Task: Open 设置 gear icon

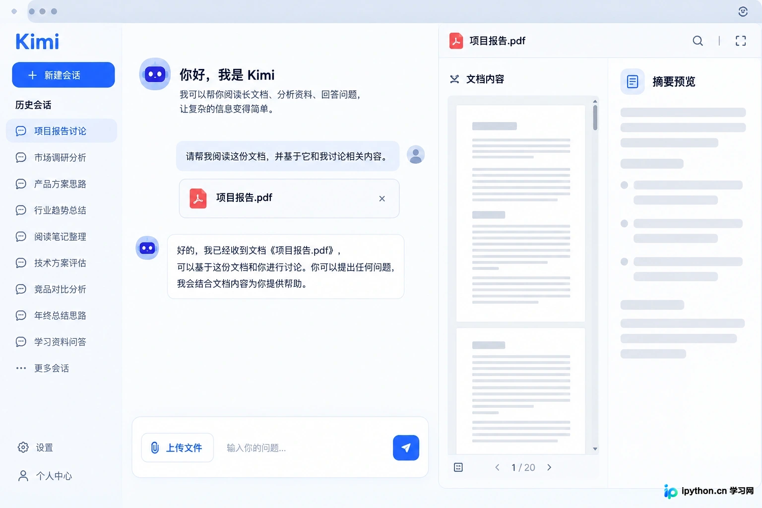Action: coord(23,447)
